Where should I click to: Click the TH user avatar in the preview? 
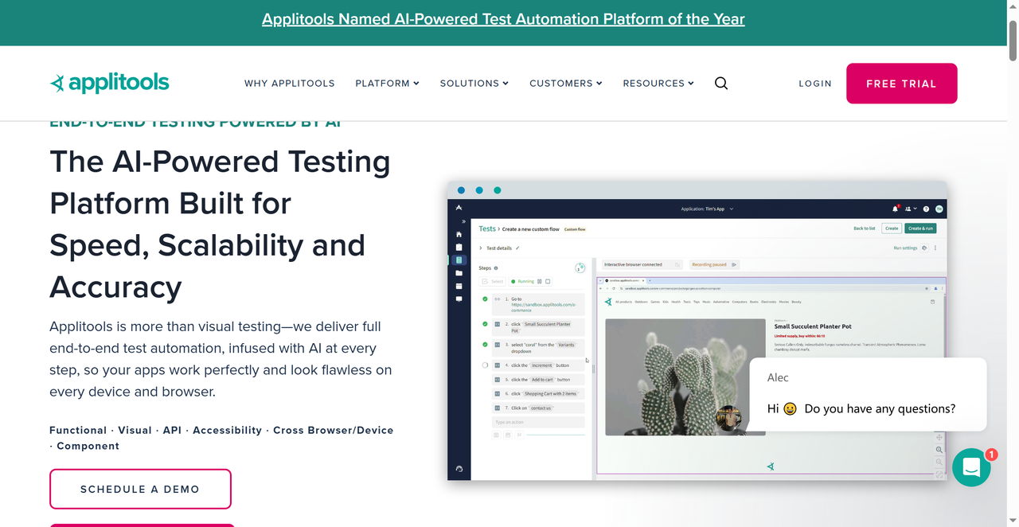click(x=939, y=209)
